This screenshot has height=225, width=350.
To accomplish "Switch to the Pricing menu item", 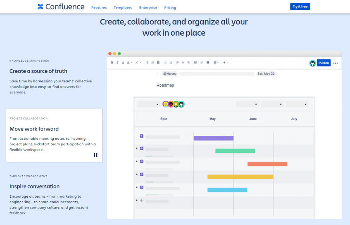I will (x=170, y=8).
